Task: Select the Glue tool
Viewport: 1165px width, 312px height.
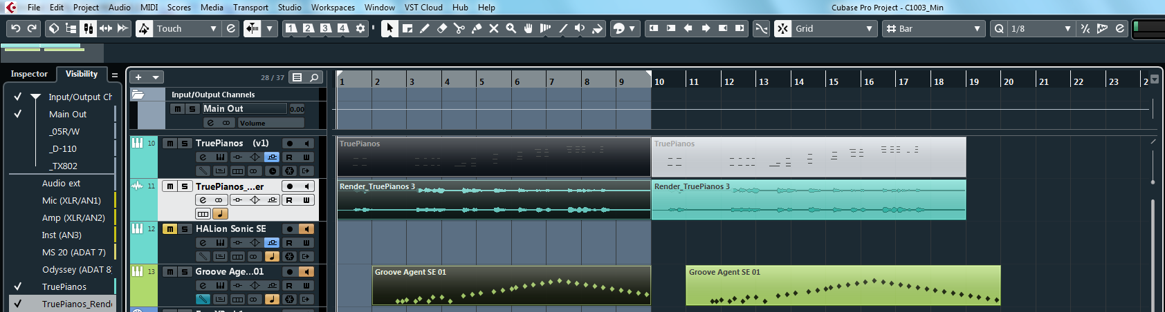Action: coord(477,28)
